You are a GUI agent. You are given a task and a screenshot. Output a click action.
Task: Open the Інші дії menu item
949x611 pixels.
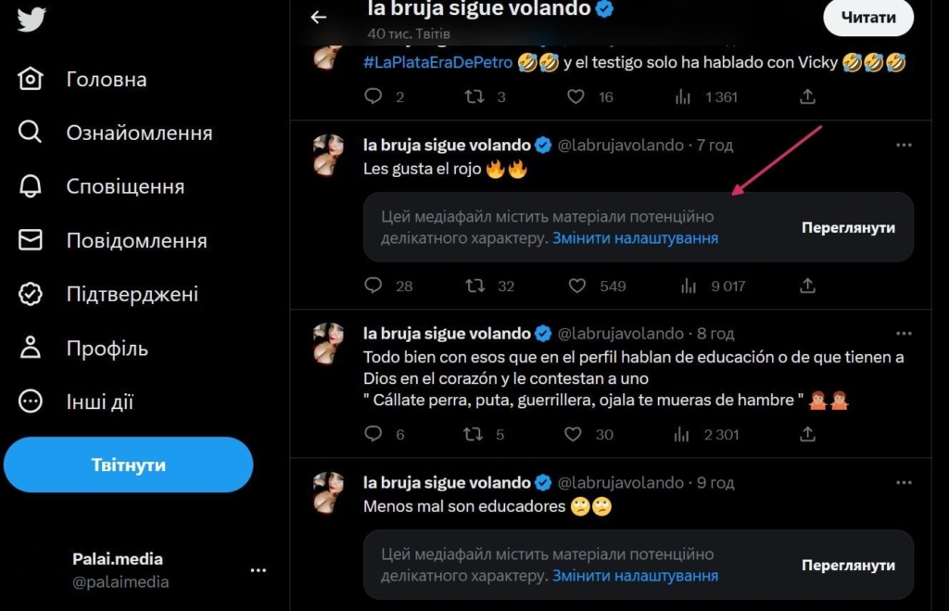(99, 402)
